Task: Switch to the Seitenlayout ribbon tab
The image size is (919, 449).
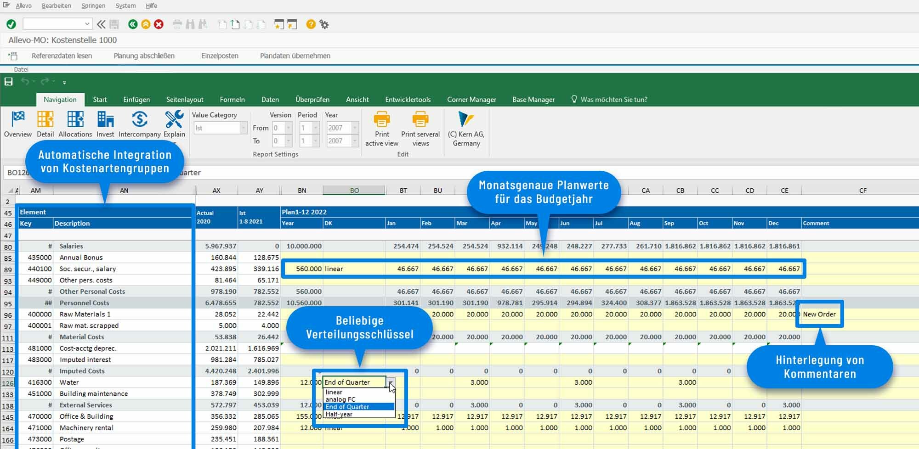Action: 185,100
